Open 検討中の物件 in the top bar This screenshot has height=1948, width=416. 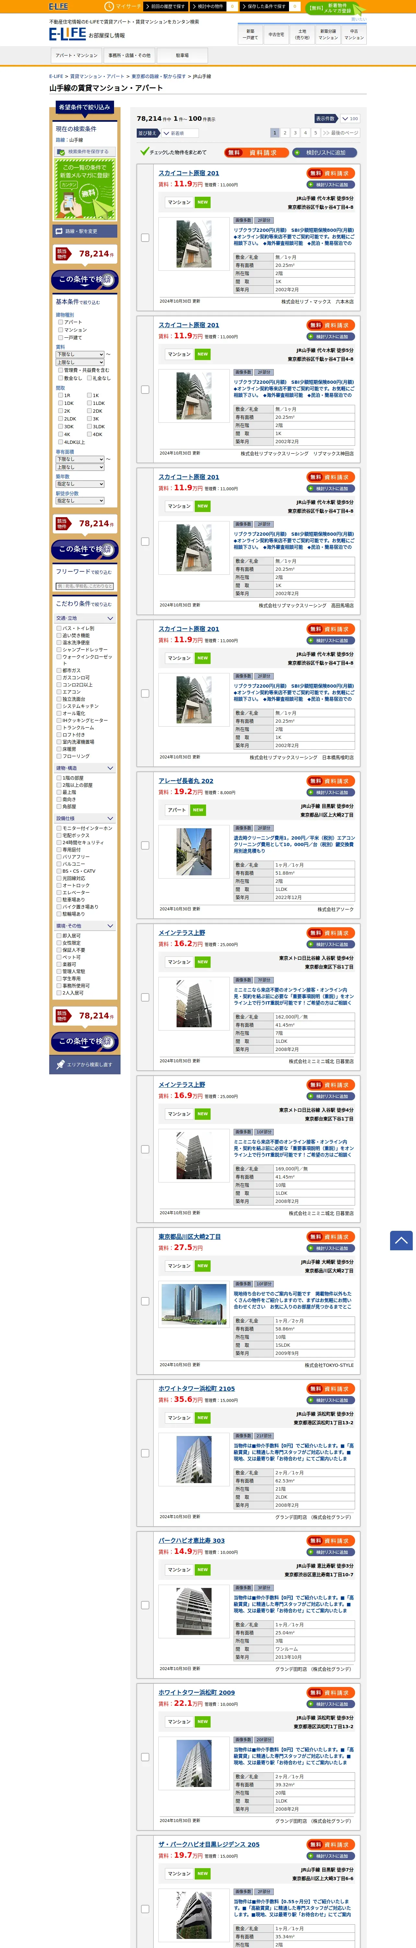214,6
